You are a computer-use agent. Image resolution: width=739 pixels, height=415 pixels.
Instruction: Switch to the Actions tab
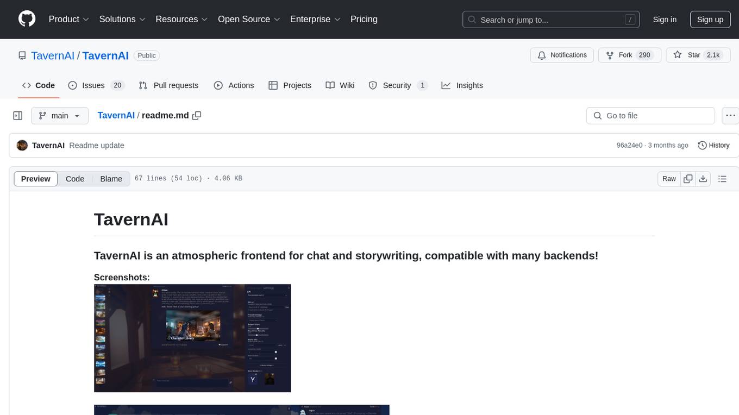point(234,85)
